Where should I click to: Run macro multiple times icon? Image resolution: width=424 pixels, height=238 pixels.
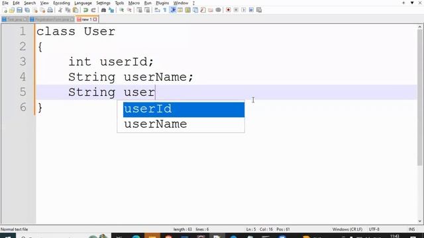tap(251, 11)
